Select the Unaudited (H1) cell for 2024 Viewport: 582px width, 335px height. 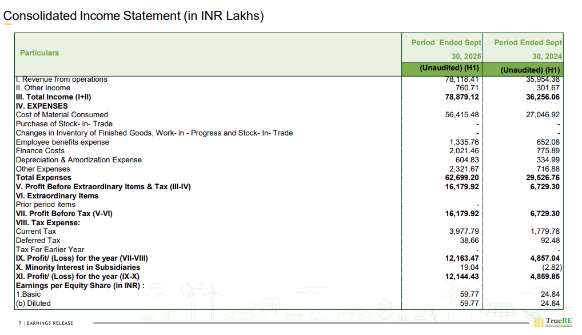point(530,70)
